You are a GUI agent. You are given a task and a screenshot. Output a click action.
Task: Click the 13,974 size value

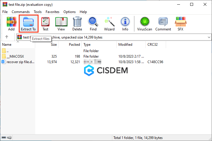tap(52, 62)
